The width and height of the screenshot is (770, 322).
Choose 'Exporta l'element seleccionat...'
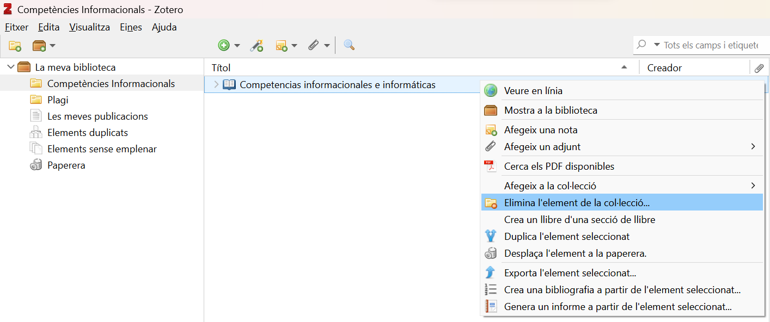tap(622, 273)
